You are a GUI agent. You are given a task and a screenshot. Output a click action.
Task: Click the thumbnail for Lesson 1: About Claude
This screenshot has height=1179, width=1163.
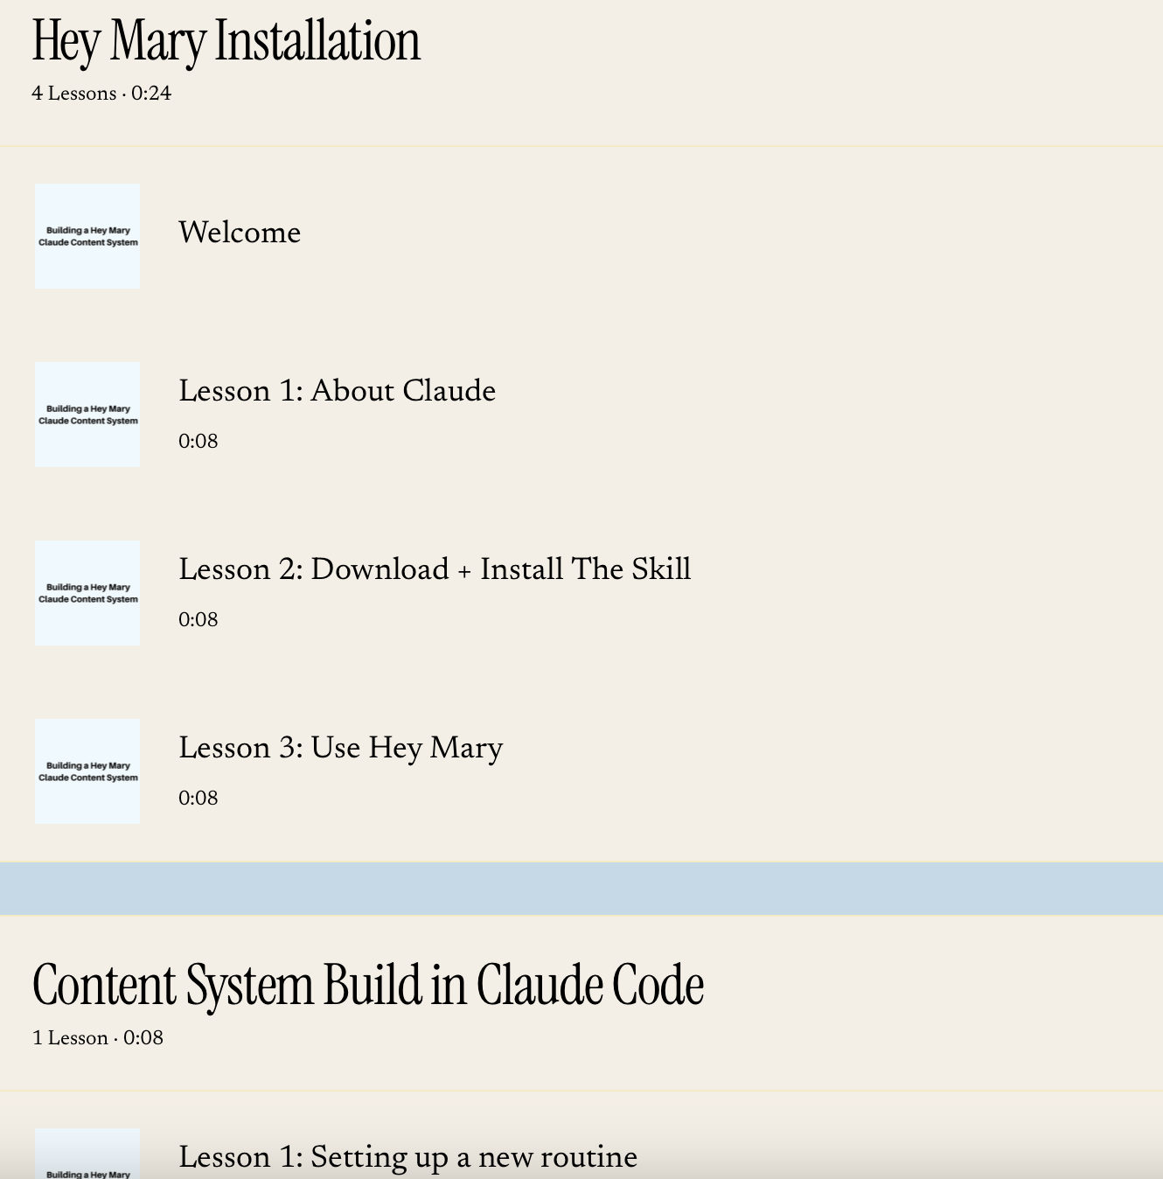pos(87,415)
